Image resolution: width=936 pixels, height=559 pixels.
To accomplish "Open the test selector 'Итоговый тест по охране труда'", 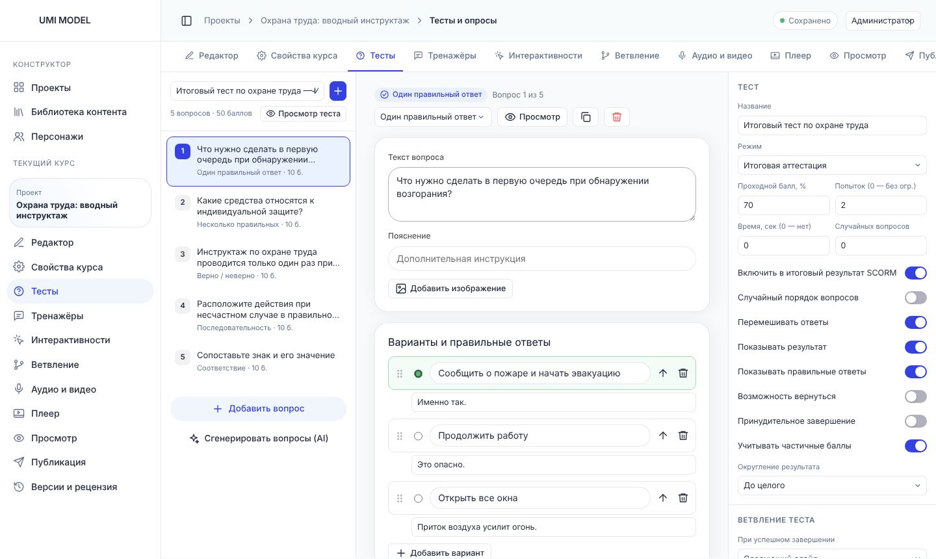I will (x=247, y=91).
